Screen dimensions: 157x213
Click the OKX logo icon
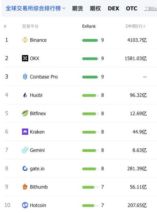pyautogui.click(x=25, y=58)
